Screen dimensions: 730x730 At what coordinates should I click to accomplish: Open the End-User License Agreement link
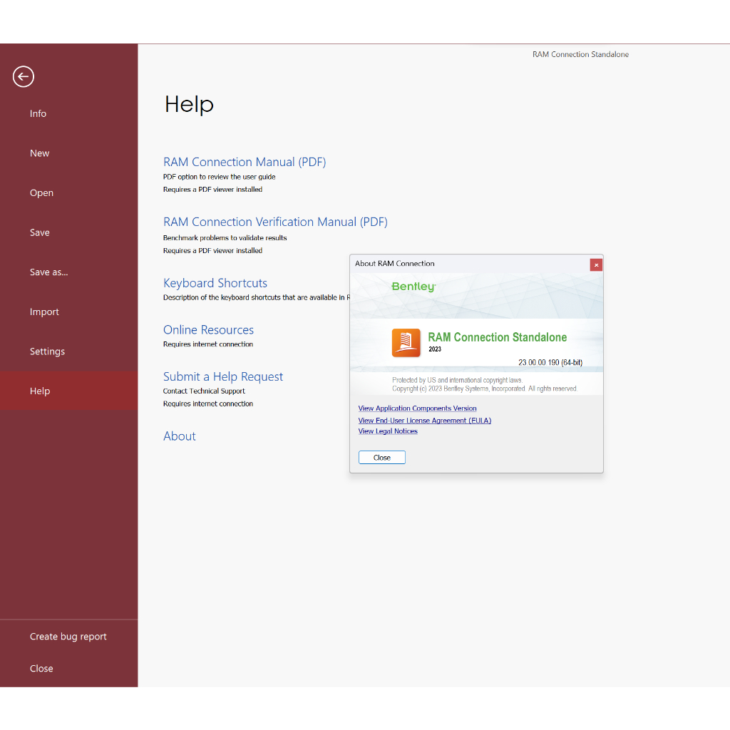point(424,421)
